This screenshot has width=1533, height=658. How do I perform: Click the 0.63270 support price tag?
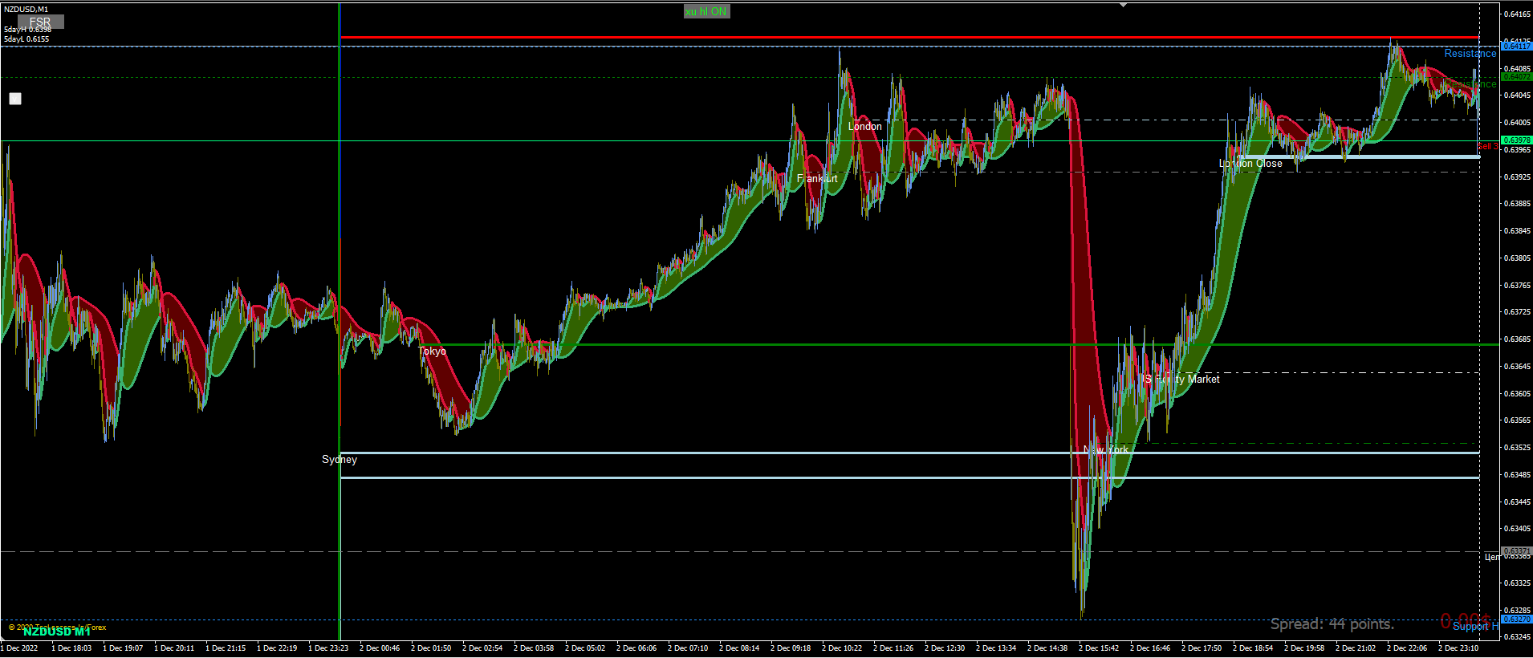(1516, 619)
